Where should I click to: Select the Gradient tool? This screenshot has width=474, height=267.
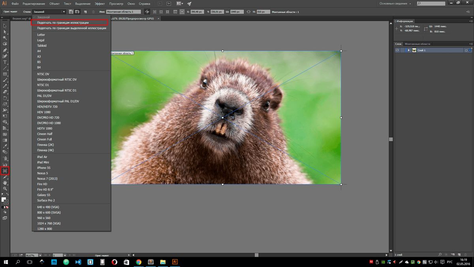pyautogui.click(x=5, y=140)
